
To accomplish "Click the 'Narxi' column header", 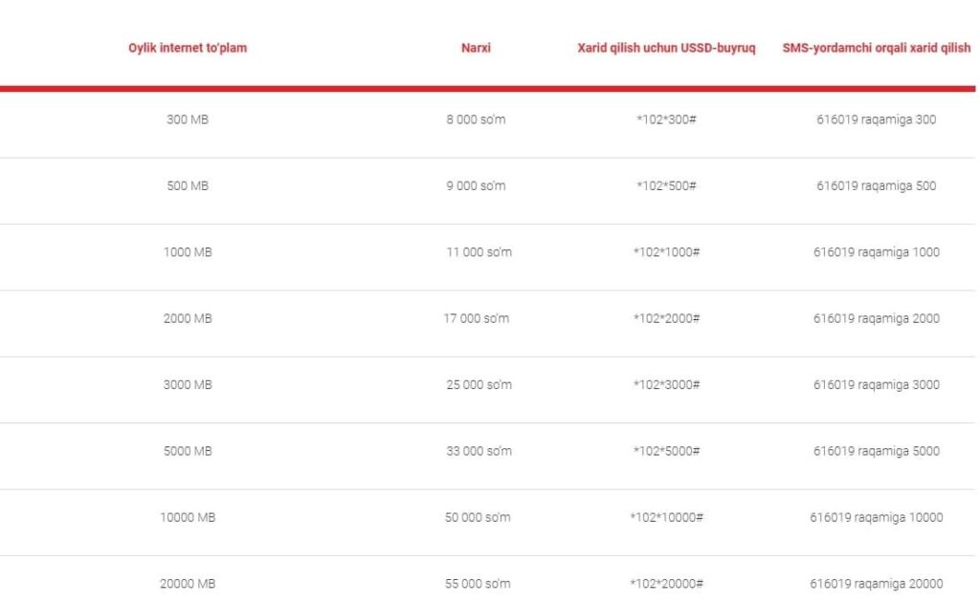I will [476, 48].
